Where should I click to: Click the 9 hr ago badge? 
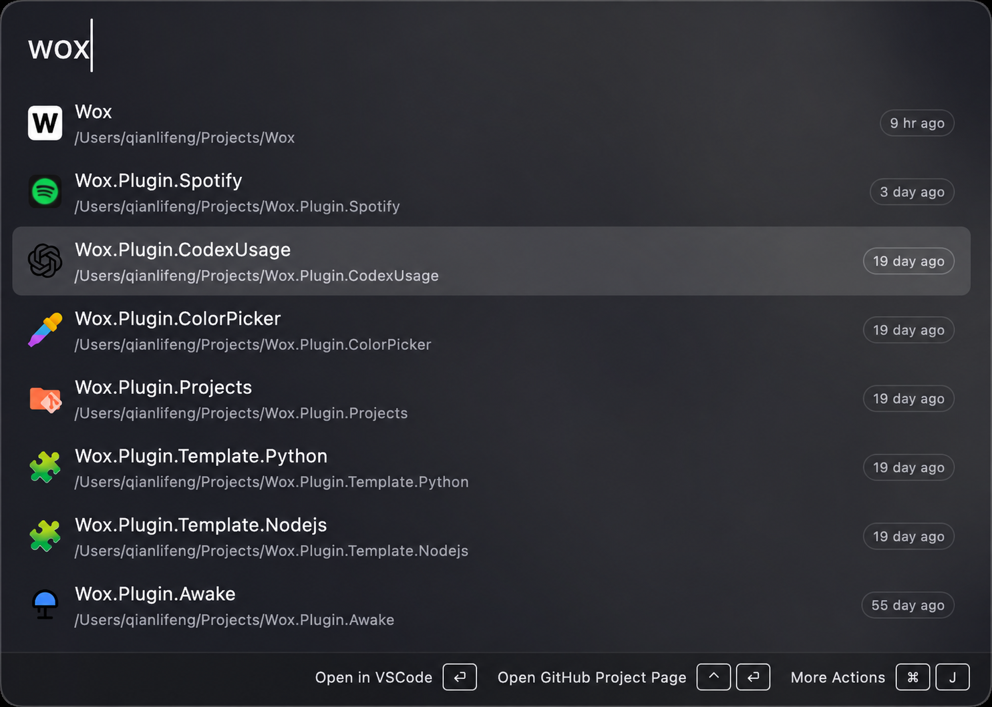[x=917, y=124]
